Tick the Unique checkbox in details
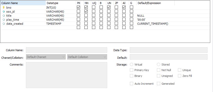 180,70
